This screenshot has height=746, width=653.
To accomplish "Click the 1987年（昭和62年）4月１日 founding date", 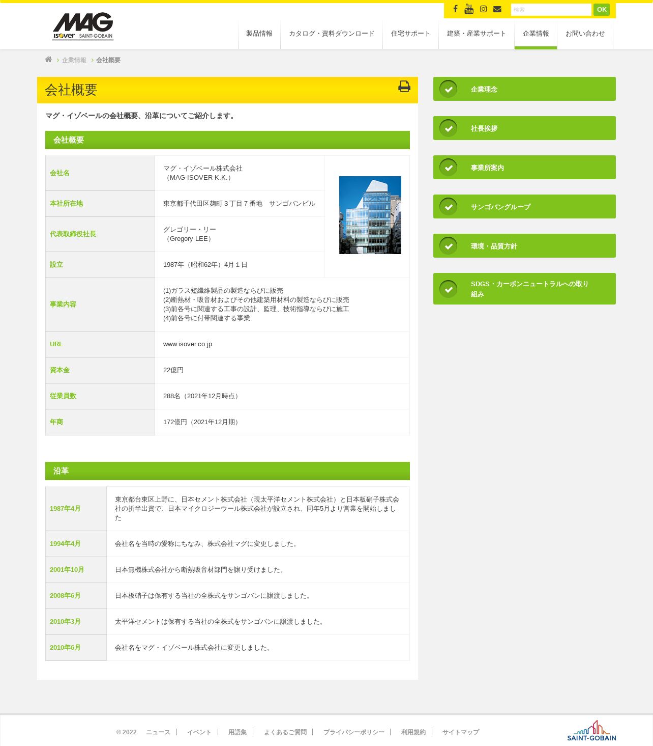I will point(205,265).
